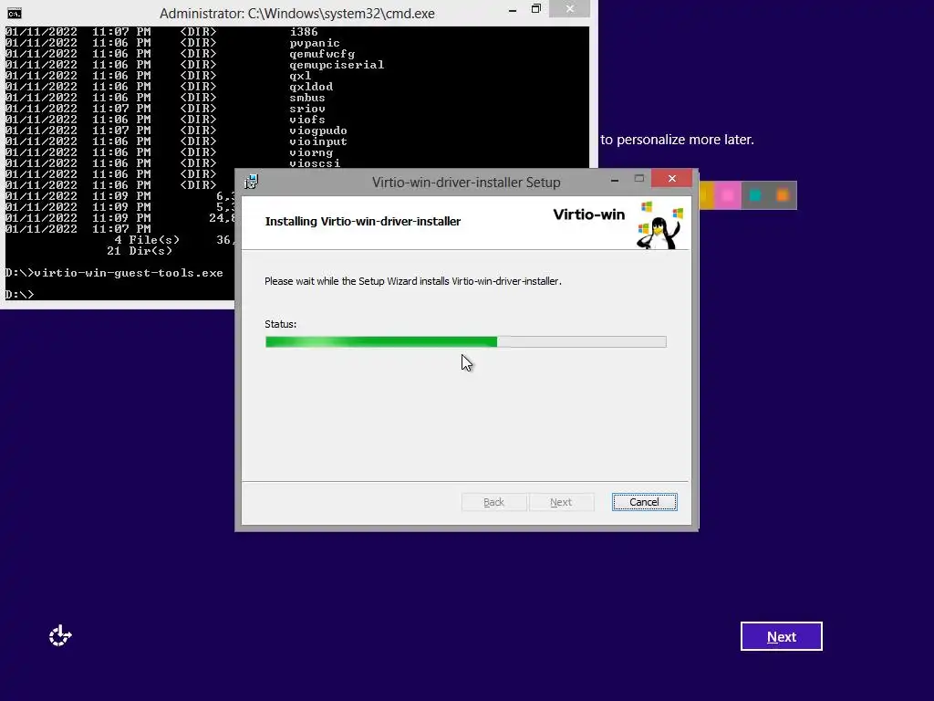Image resolution: width=934 pixels, height=701 pixels.
Task: Click the installer Setup dialog title text
Action: 466,183
